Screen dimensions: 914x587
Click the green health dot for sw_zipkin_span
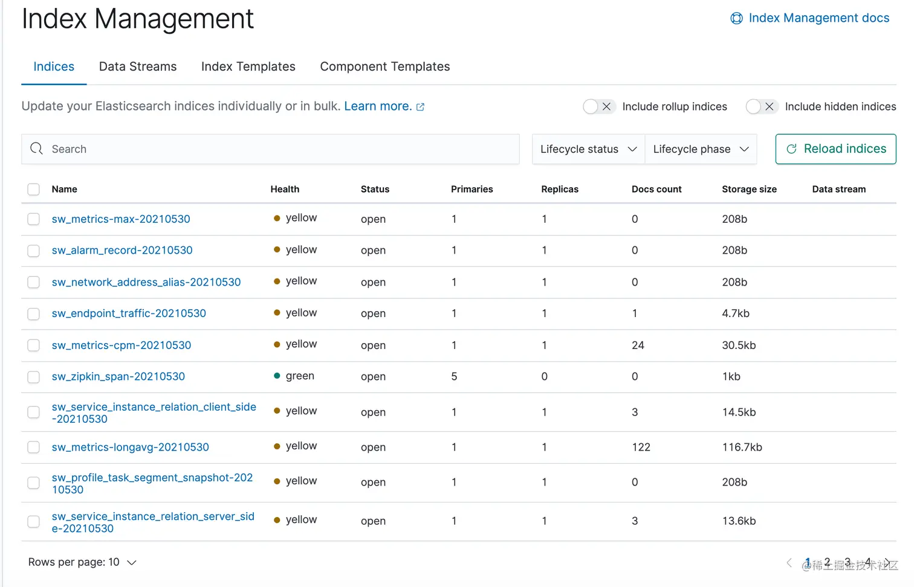[x=277, y=376]
